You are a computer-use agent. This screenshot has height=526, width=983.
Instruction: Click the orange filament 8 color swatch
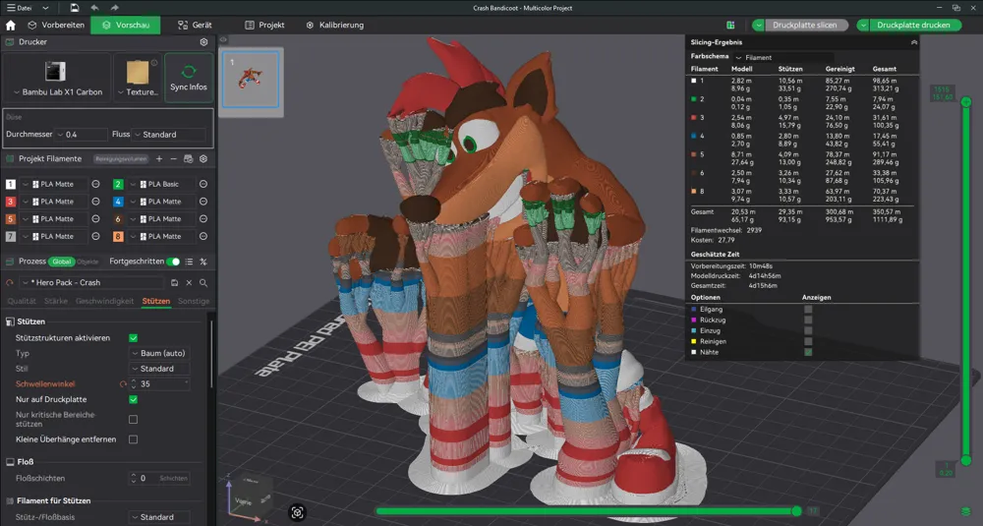click(118, 236)
